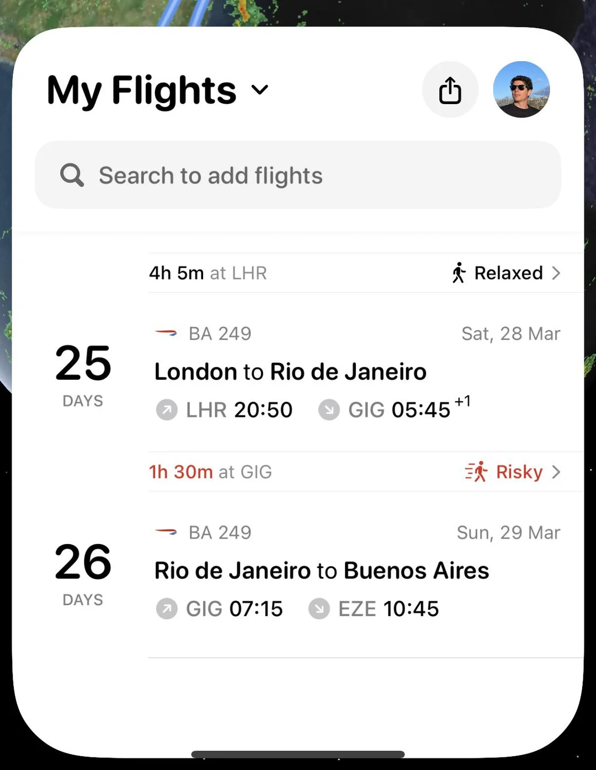Open the Risky connection chevron
The height and width of the screenshot is (770, 596).
click(x=556, y=472)
